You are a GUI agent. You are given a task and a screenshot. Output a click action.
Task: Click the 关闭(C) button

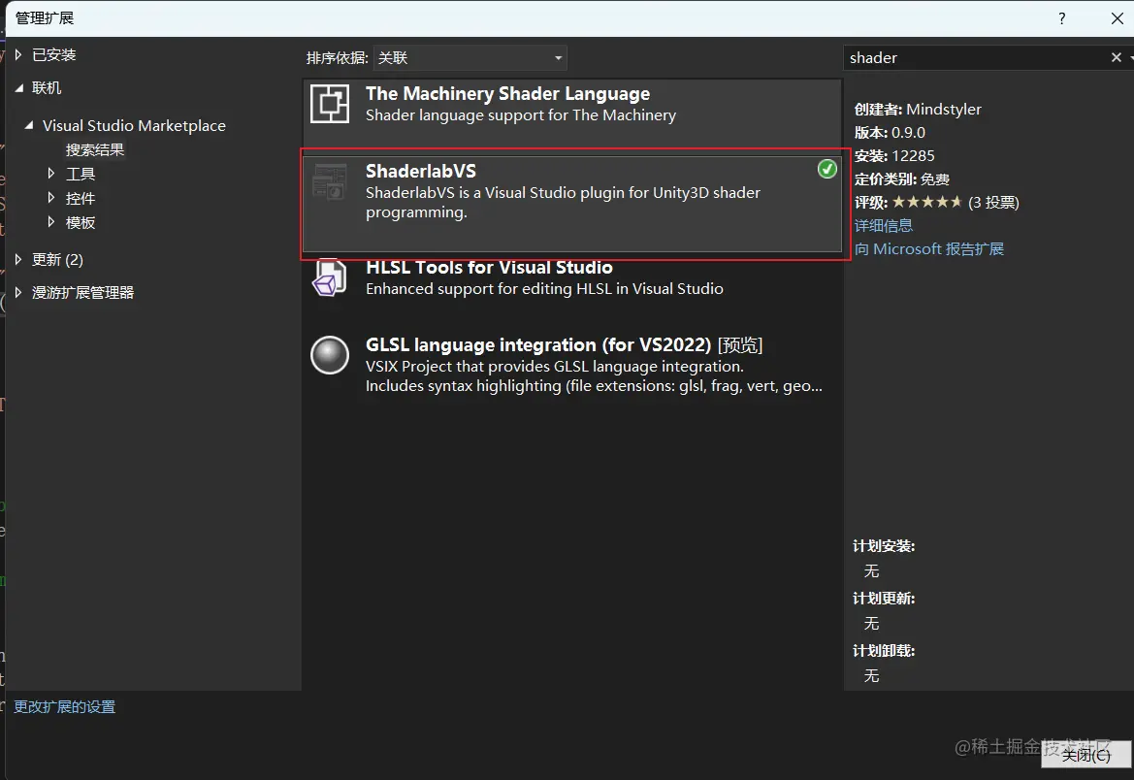pyautogui.click(x=1086, y=755)
